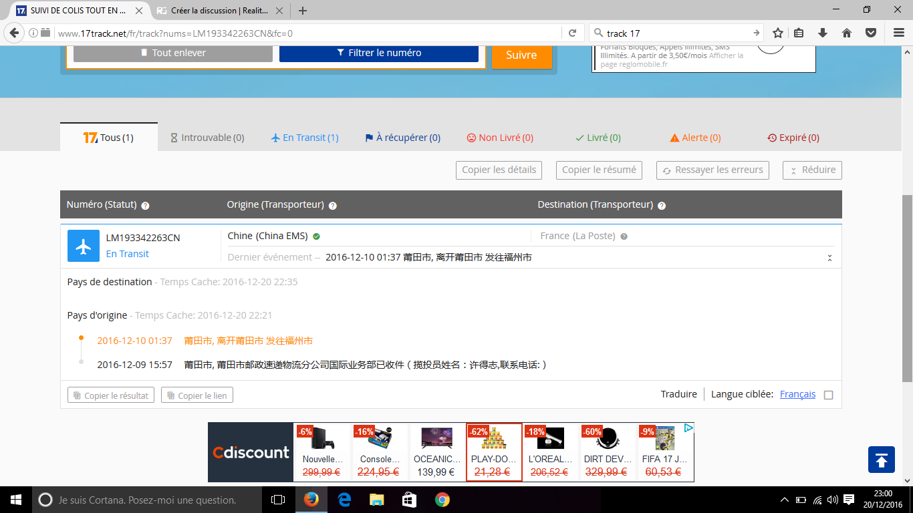Click the PLAY-DO ad product thumbnail

pos(494,438)
